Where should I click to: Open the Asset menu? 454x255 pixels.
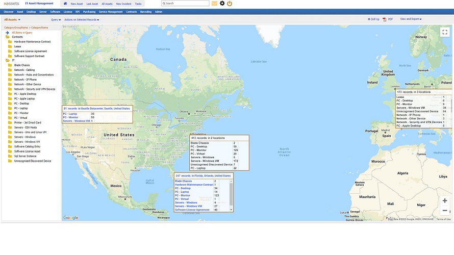pos(20,12)
